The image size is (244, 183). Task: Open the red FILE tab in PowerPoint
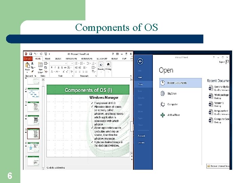click(28, 59)
